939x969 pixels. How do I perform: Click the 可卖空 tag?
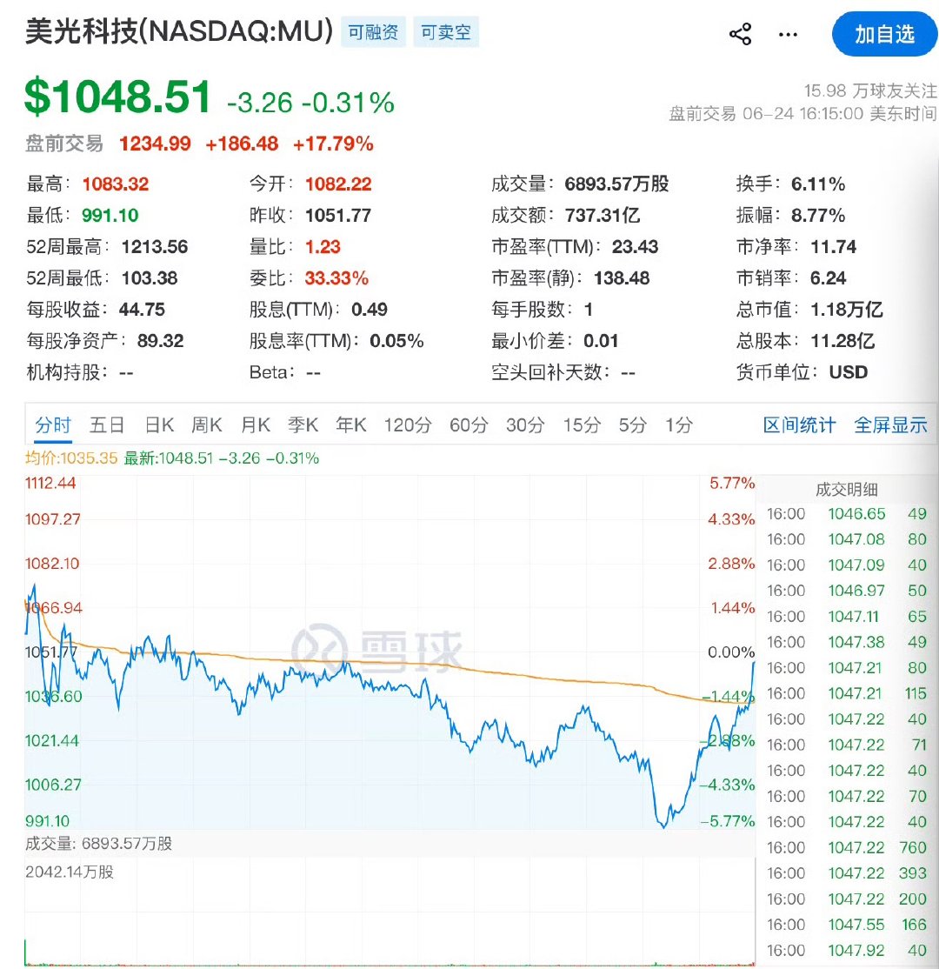tap(446, 32)
